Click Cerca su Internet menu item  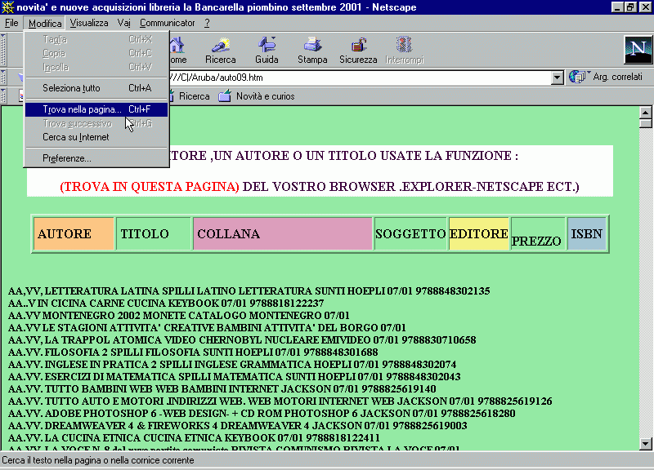(x=75, y=137)
